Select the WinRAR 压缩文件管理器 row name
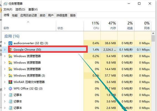 (x=29, y=82)
